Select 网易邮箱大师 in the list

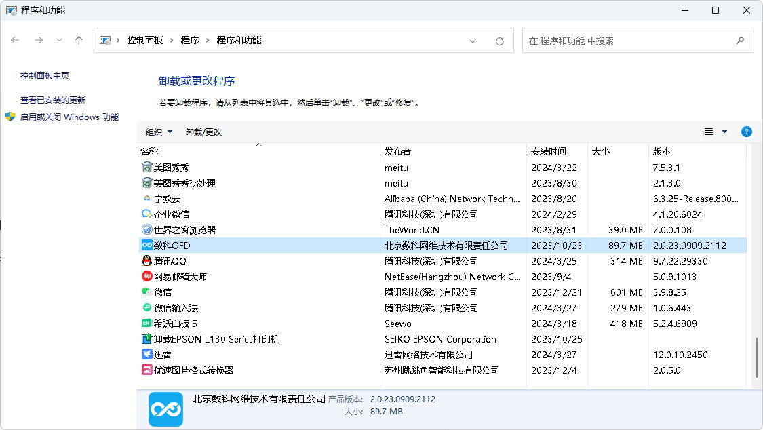[180, 277]
